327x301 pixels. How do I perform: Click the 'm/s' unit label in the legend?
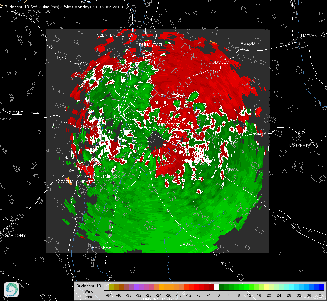[x=89, y=296]
